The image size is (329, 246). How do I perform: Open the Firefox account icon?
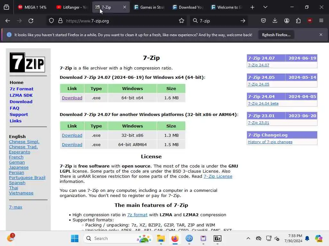pos(287,20)
